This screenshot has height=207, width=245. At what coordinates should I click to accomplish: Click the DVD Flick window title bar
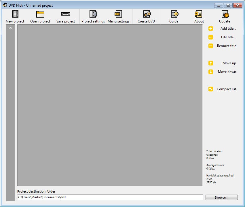pyautogui.click(x=86, y=5)
